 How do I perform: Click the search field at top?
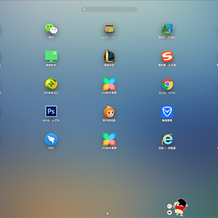pyautogui.click(x=109, y=9)
